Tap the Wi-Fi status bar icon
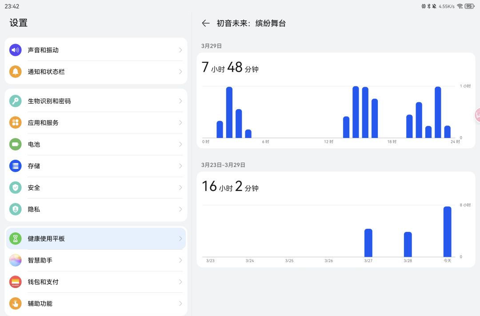Viewport: 480px width, 316px height. pos(460,6)
